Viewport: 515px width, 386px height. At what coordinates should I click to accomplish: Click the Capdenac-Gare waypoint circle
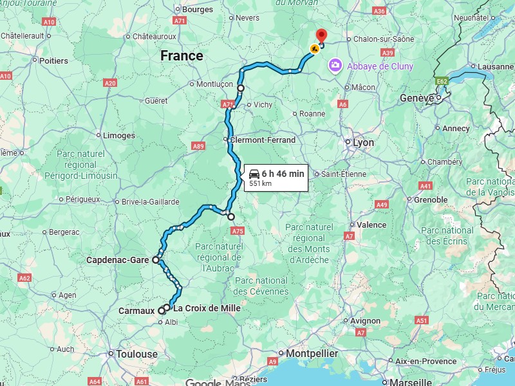click(156, 260)
